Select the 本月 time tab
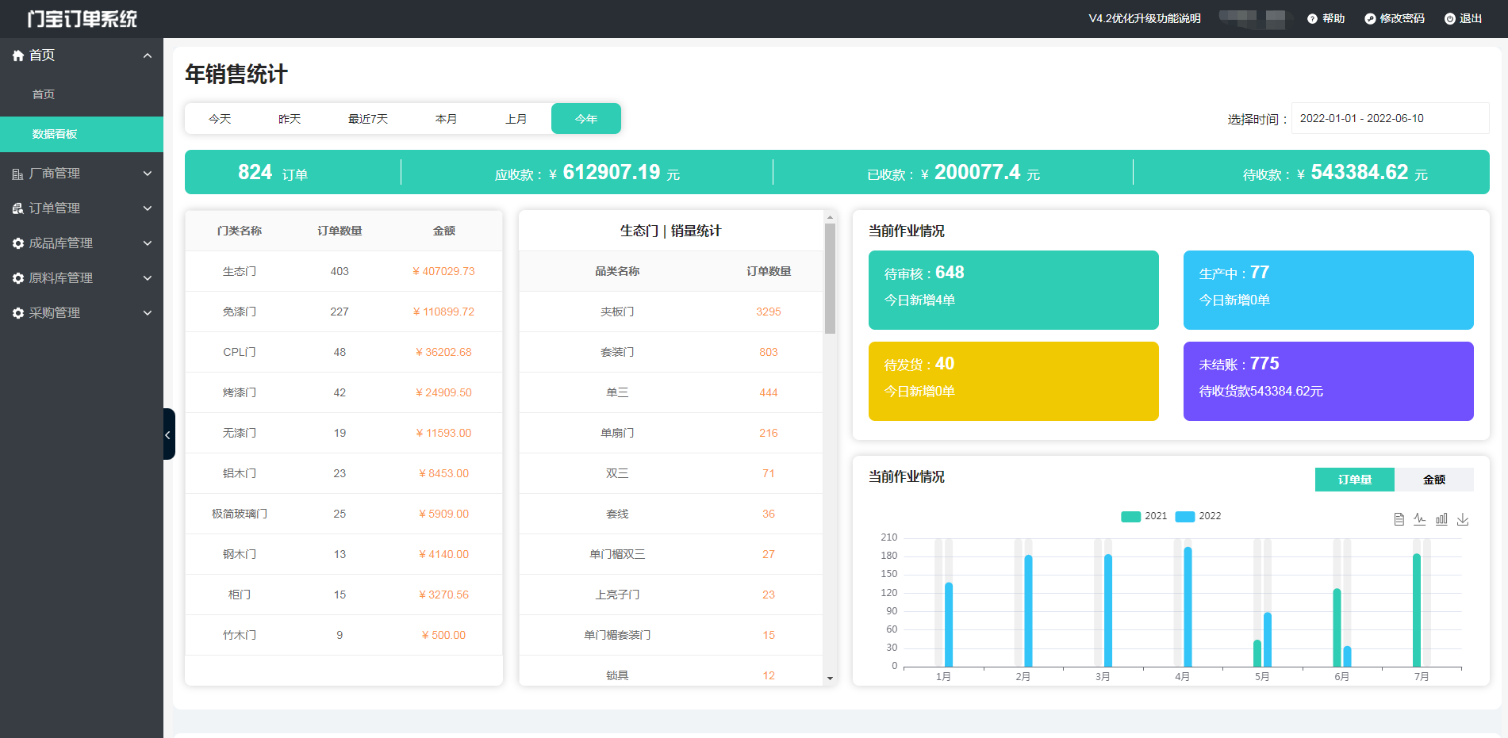The height and width of the screenshot is (738, 1508). click(447, 119)
